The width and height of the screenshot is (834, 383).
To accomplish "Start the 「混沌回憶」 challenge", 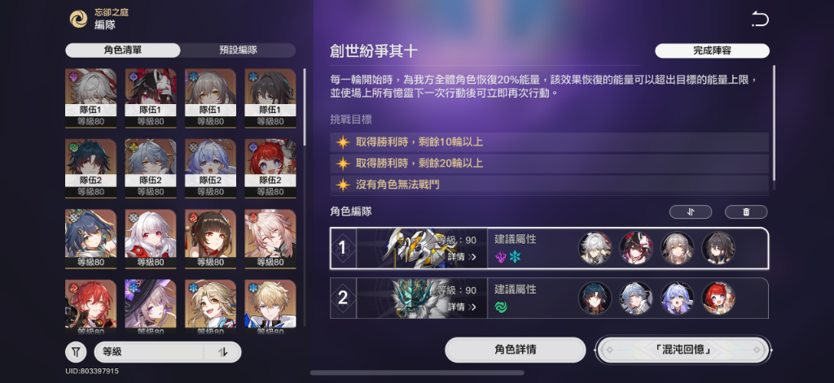I will coord(683,350).
